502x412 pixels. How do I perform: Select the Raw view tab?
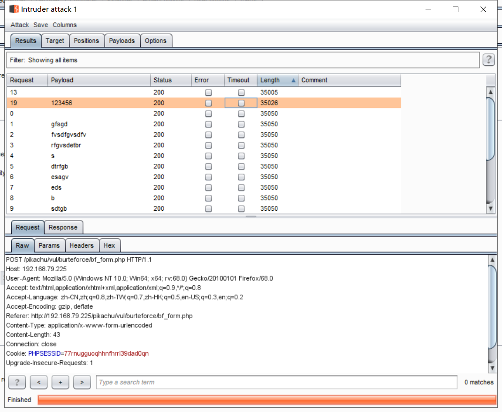click(23, 245)
